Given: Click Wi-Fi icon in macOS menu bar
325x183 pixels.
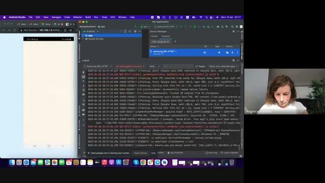Looking at the screenshot, I should pos(201,17).
